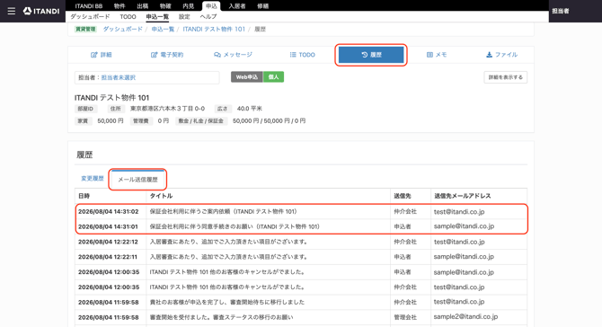Click the 50,000 円 rent value
602x327 pixels.
[111, 121]
